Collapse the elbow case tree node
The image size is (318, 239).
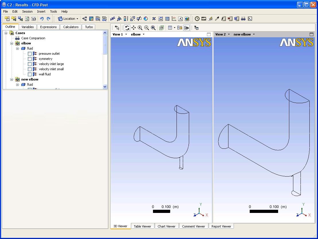coord(11,43)
